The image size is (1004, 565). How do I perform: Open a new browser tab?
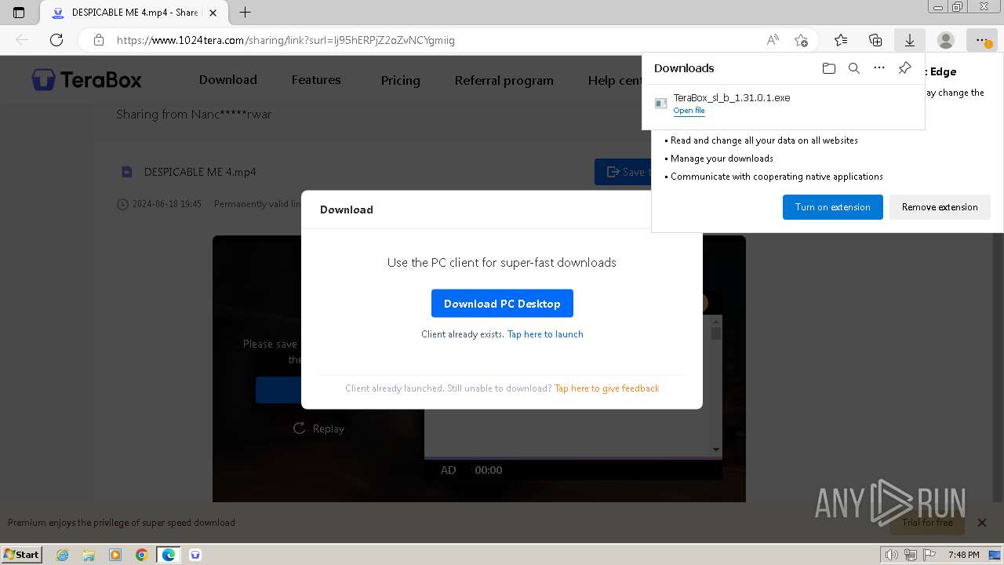point(245,13)
